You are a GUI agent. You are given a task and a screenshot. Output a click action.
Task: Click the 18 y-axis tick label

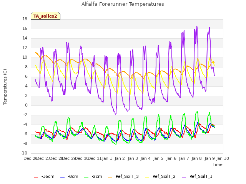[25, 19]
